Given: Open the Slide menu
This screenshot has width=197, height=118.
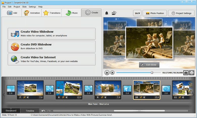Looking at the screenshot, I should [x=24, y=7].
